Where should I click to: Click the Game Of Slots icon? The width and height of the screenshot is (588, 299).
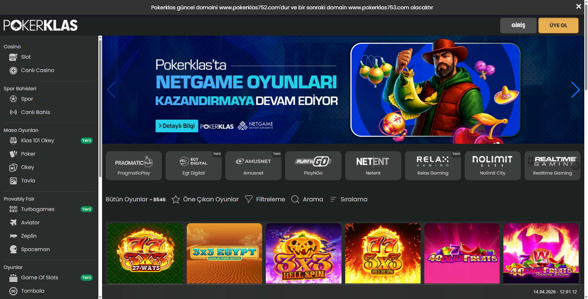13,277
